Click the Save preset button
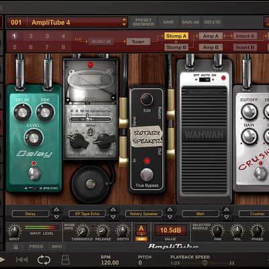This screenshot has height=269, width=269. pyautogui.click(x=168, y=22)
